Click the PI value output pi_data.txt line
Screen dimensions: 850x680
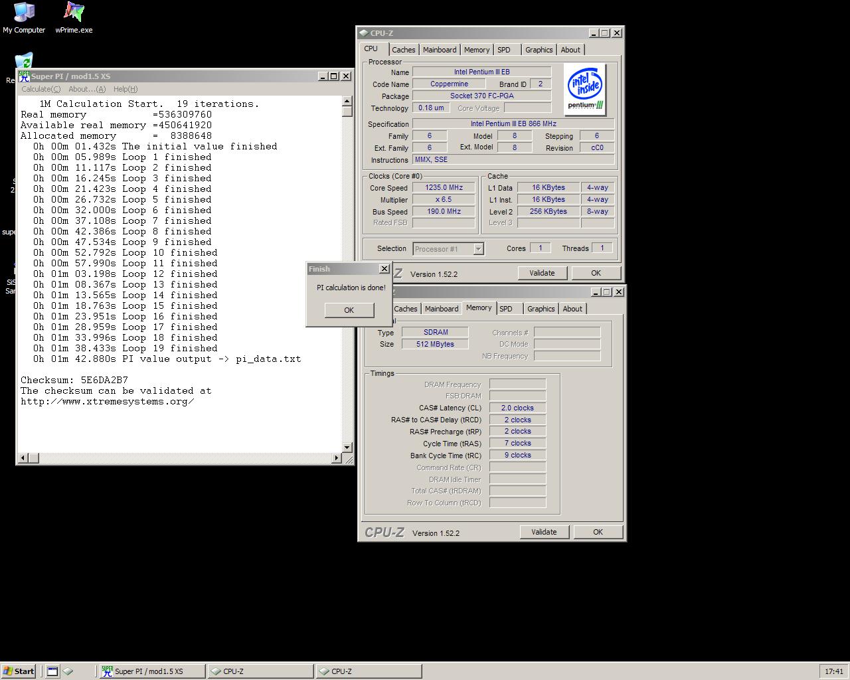point(167,359)
